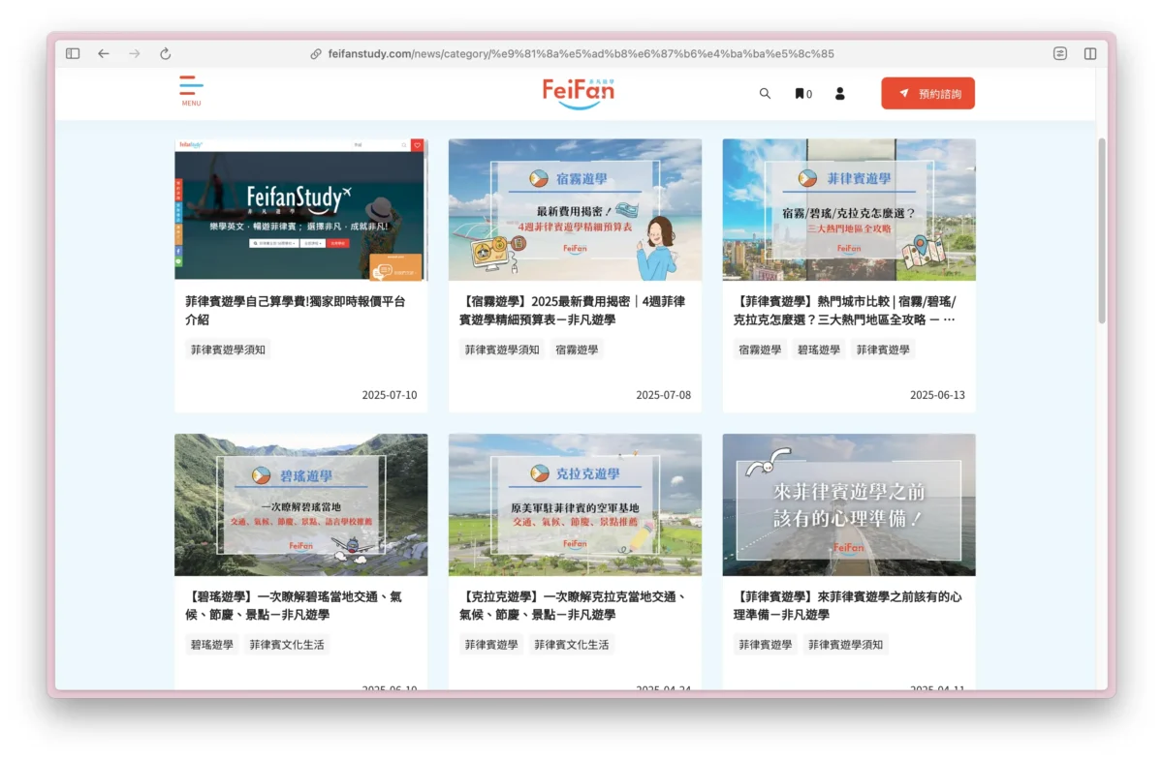Viewport: 1163px width, 760px height.
Task: Open article 【宿霧遊學】2025最新費用揭密 title
Action: click(572, 310)
